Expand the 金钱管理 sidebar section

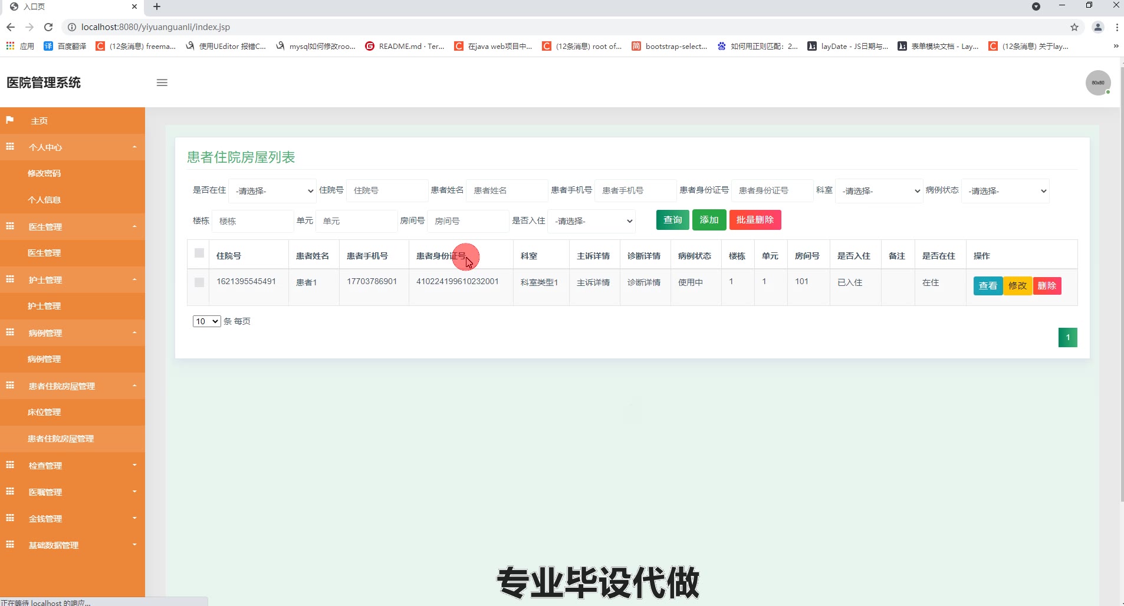pos(73,518)
